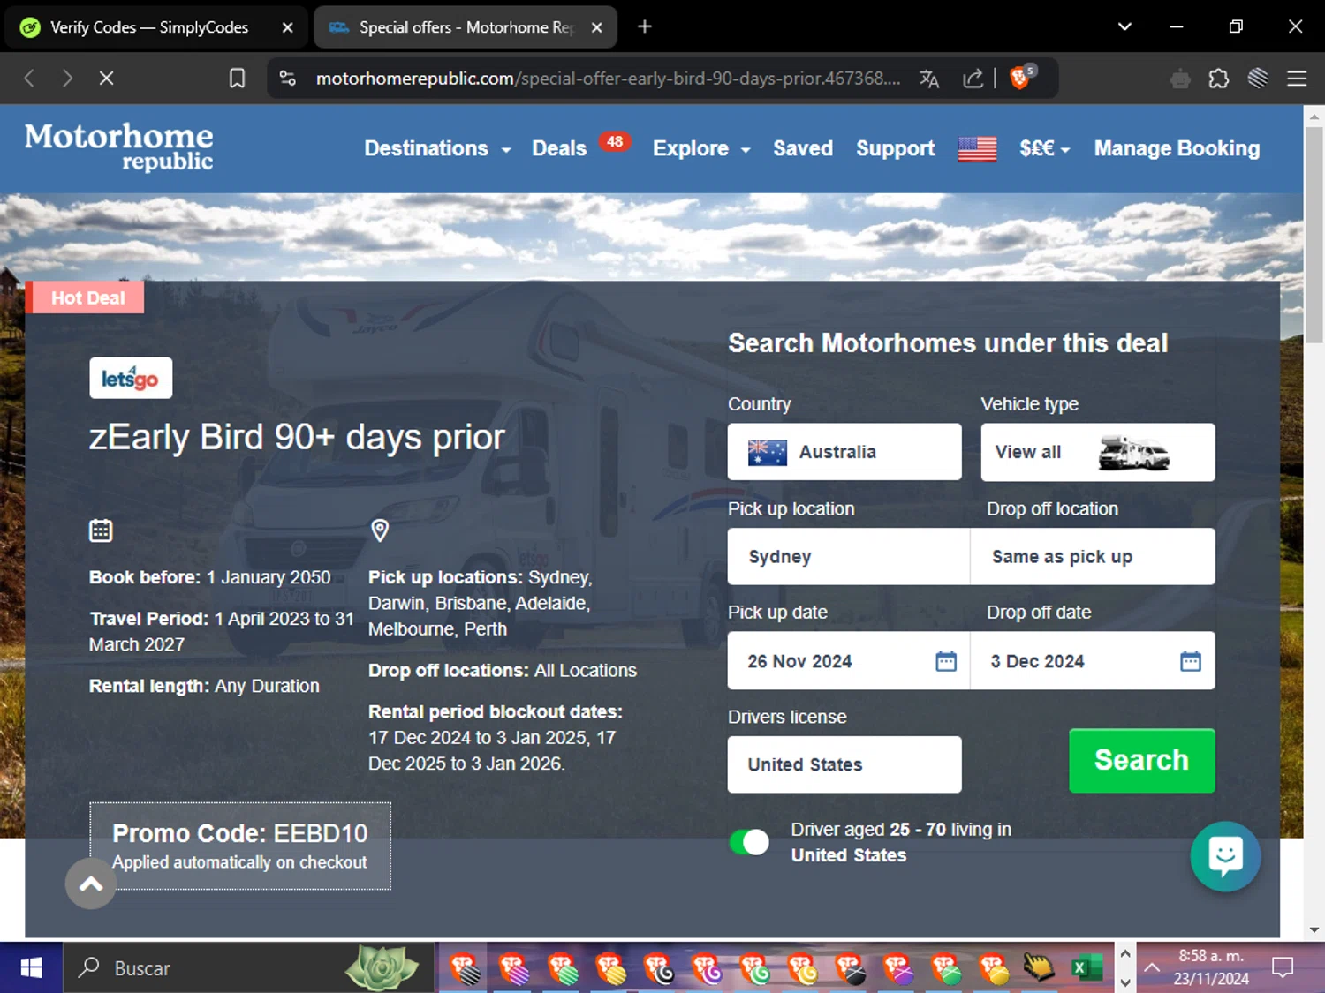Click the Pick up location Sydney field
1325x993 pixels.
point(848,557)
